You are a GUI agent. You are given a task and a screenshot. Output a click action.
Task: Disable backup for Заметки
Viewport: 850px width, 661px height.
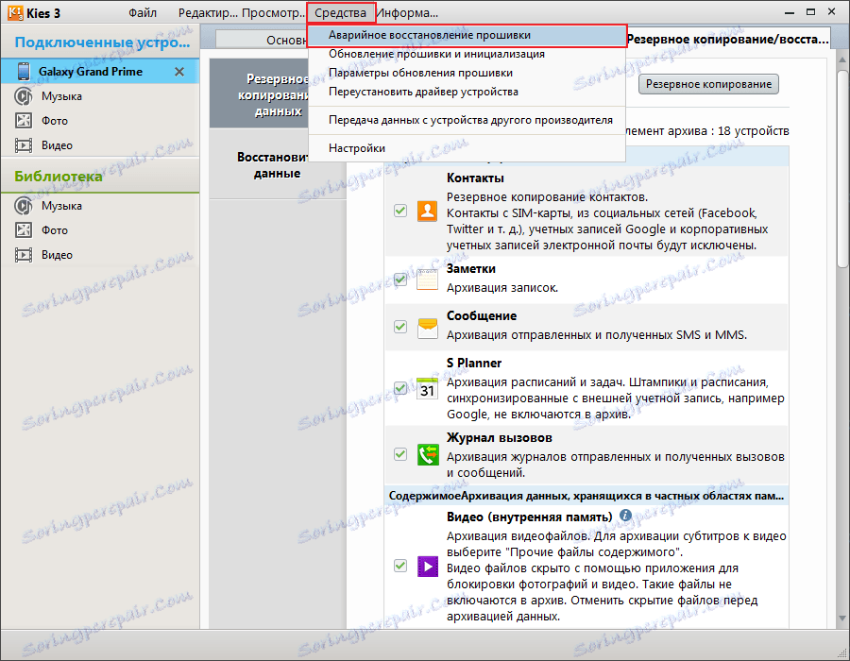[399, 280]
